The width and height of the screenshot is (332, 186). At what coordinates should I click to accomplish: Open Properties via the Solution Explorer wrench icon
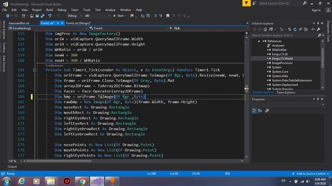coord(318,29)
